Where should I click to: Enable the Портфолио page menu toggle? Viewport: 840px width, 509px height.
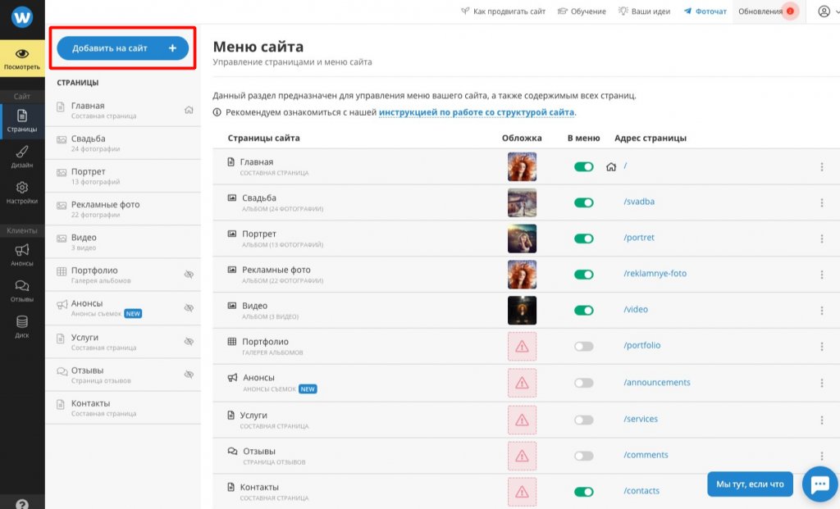click(583, 346)
